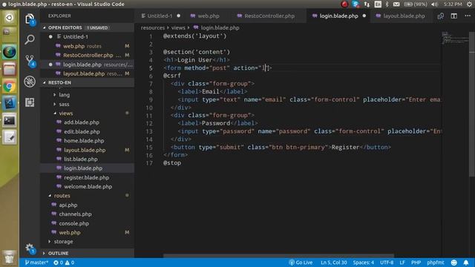Open the mail indicator in top panel
The width and height of the screenshot is (475, 267).
(x=396, y=4)
